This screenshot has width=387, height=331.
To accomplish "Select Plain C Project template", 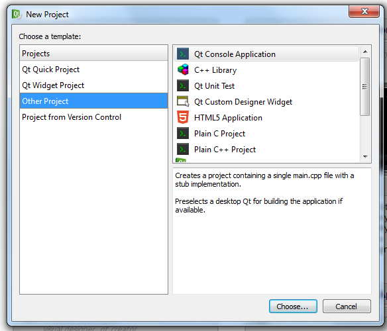I will coord(266,134).
